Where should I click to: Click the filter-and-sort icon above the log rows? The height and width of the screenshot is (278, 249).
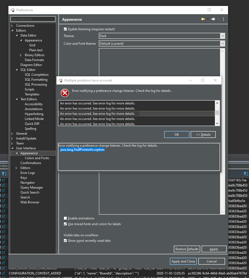(4, 174)
